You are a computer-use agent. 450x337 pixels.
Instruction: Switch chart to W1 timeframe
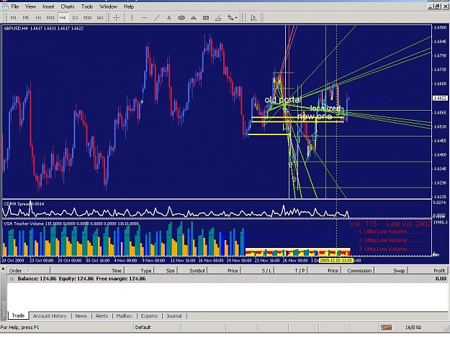click(x=100, y=18)
